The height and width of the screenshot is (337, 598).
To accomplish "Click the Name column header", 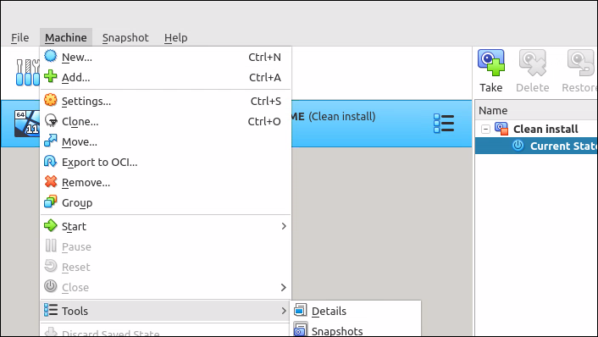I will click(x=536, y=111).
